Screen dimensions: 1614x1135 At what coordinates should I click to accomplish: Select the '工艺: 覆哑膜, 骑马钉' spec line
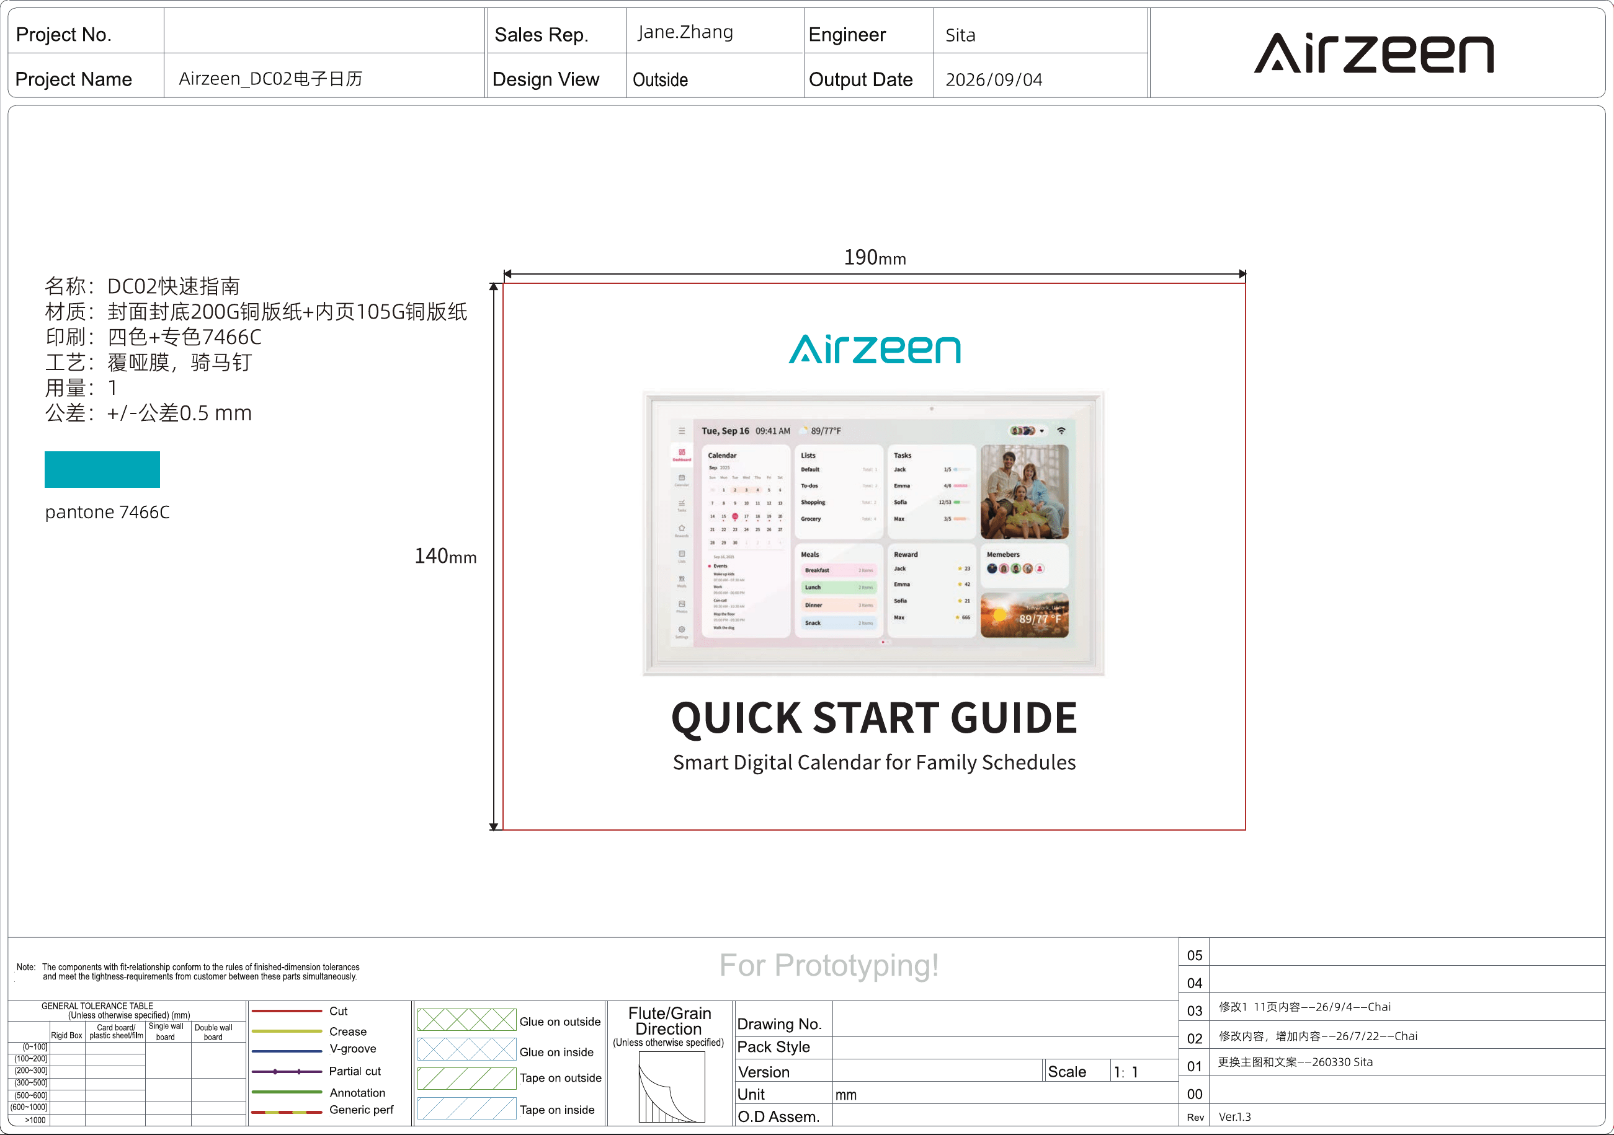148,362
